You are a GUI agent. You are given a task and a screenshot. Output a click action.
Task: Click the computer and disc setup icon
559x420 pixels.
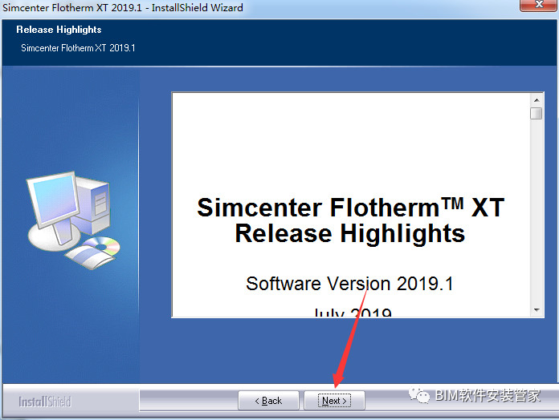point(73,220)
